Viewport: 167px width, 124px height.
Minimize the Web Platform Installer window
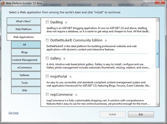[146, 2]
